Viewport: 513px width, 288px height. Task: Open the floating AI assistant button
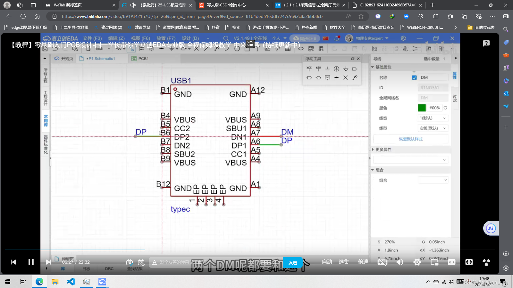coord(491,228)
